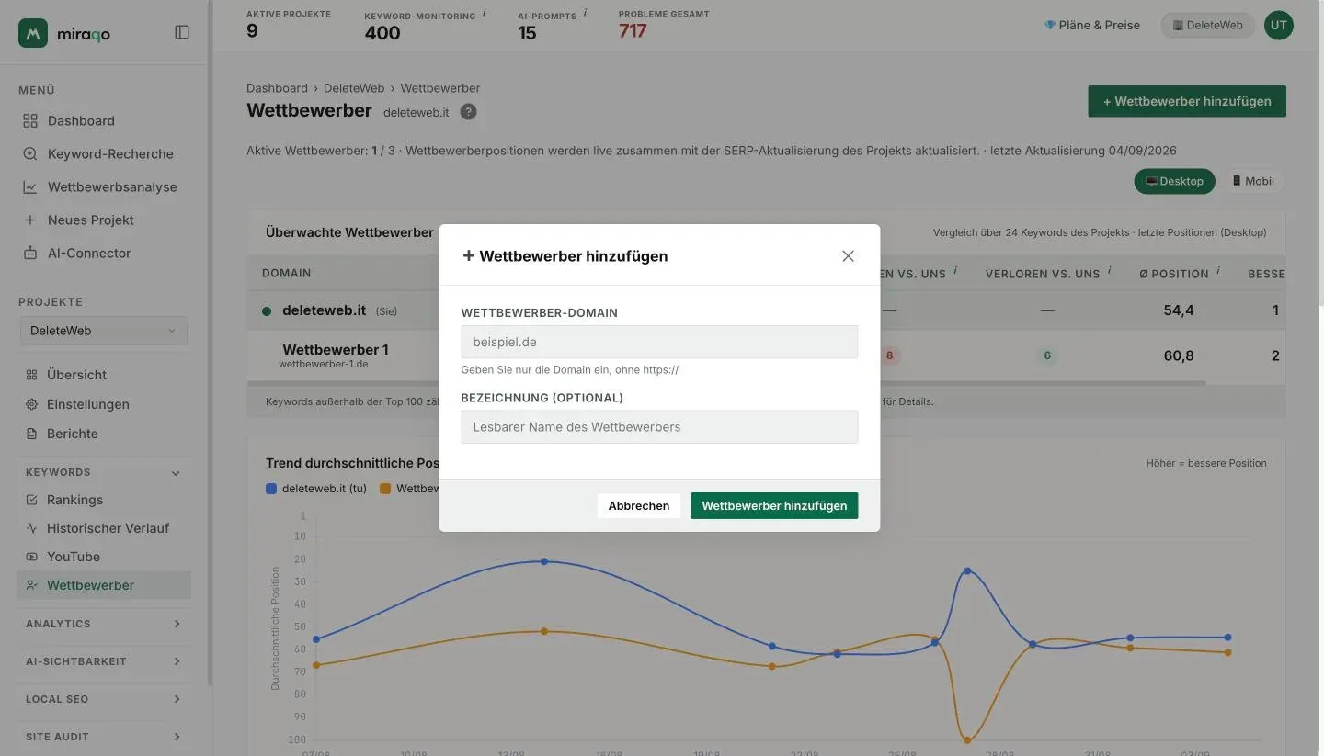1324x756 pixels.
Task: Focus the Bezeichnung (optional) input field
Action: coord(659,427)
